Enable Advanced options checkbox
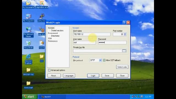The height and width of the screenshot is (99, 176). [49, 70]
